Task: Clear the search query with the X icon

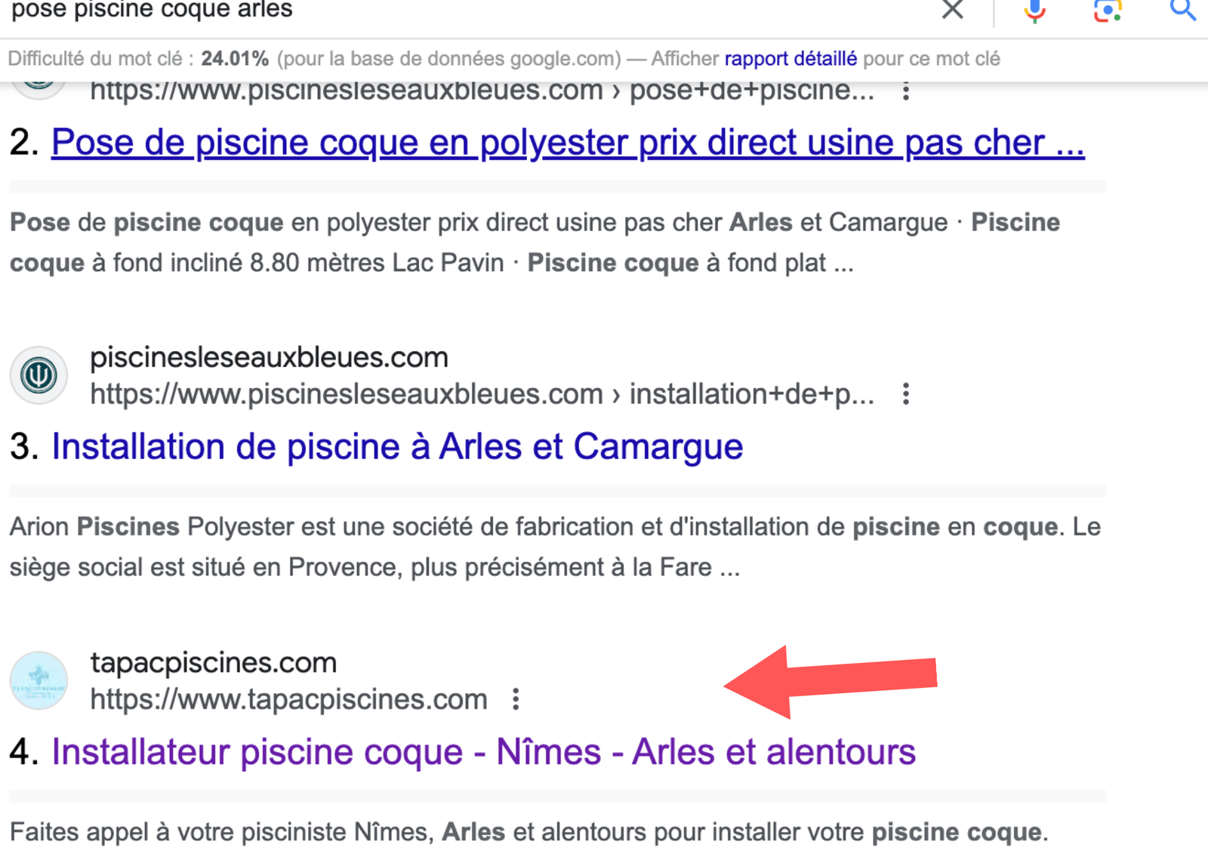Action: pos(953,11)
